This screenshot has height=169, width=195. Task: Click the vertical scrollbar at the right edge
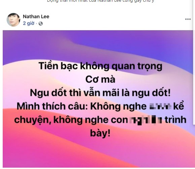194,62
